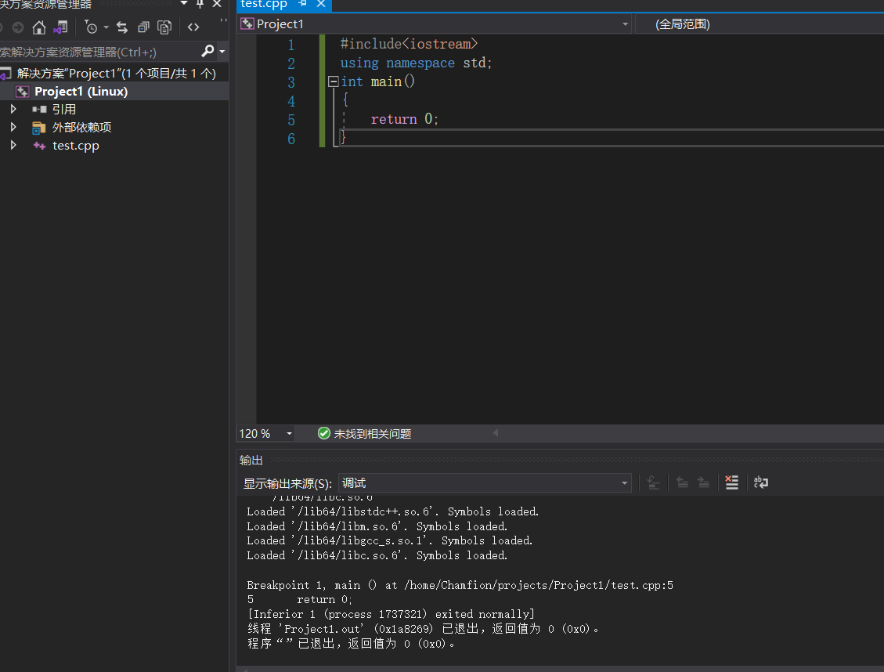
Task: Click the Collapse All icon in Solution Explorer
Action: point(143,27)
